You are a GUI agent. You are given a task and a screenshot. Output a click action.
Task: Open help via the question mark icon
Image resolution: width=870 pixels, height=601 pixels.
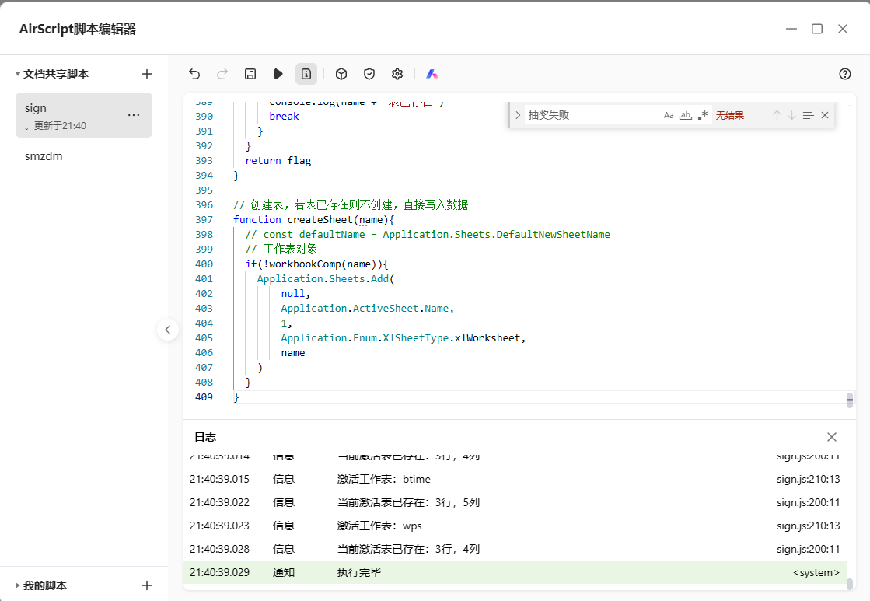tap(845, 74)
